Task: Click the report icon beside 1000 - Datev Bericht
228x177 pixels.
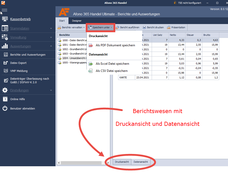Action: point(60,40)
